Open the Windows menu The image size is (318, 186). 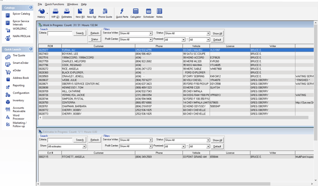[73, 4]
